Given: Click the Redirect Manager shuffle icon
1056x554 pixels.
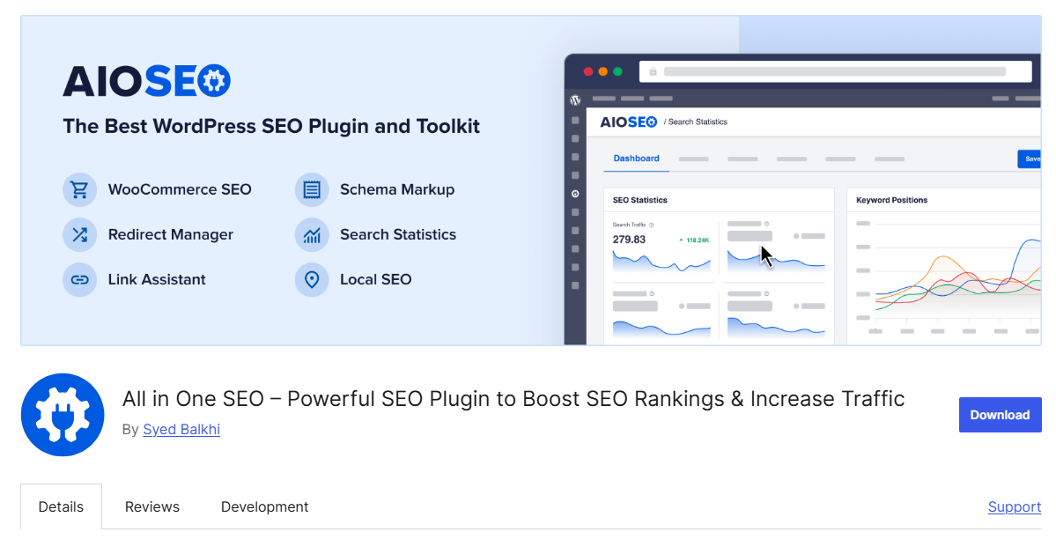Looking at the screenshot, I should coord(79,235).
